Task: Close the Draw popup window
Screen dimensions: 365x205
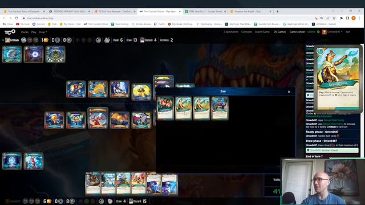Action: coord(289,92)
